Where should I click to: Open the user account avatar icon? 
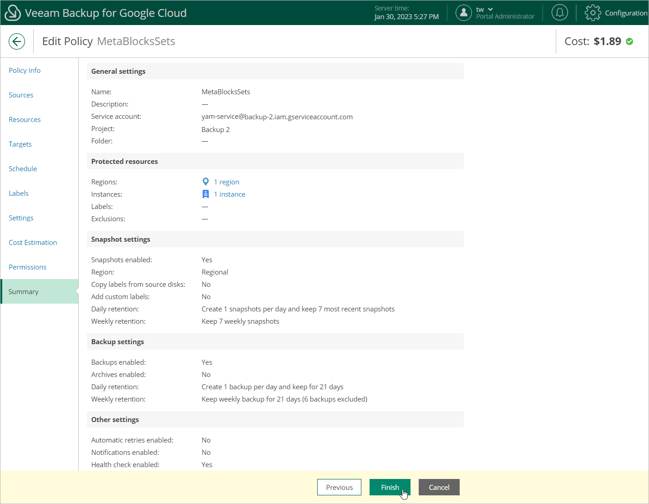463,13
